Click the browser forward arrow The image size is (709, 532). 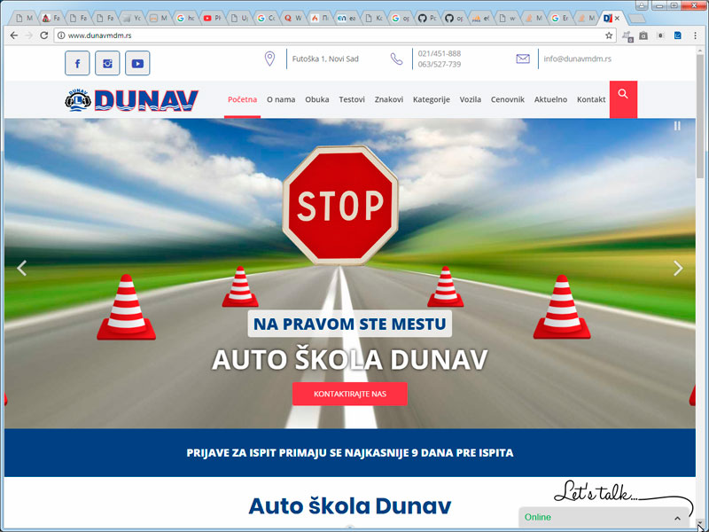tap(29, 35)
